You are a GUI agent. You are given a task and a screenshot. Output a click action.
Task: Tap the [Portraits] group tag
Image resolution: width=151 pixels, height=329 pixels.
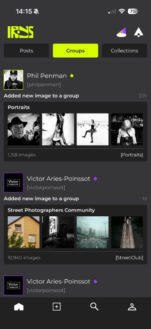coord(132,155)
